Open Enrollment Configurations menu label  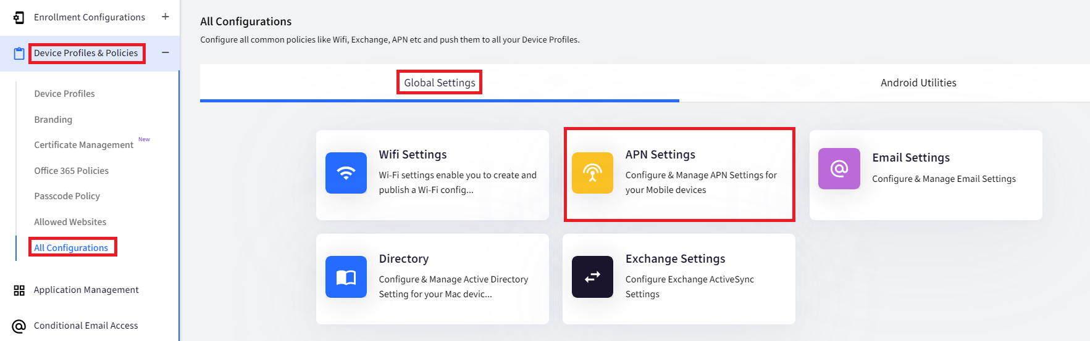pos(90,17)
